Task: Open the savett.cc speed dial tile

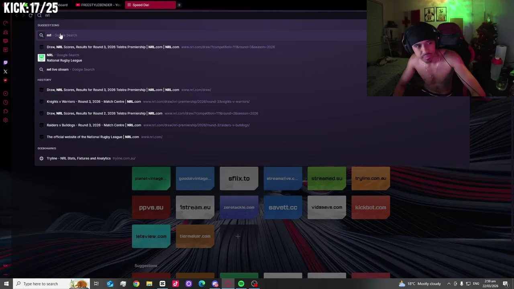Action: click(283, 207)
